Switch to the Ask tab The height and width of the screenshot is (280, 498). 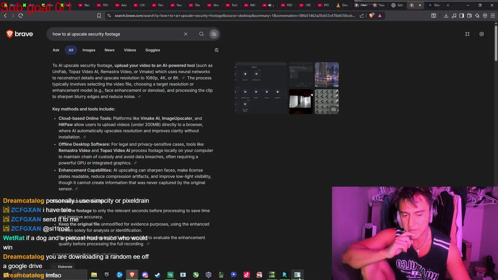56,50
